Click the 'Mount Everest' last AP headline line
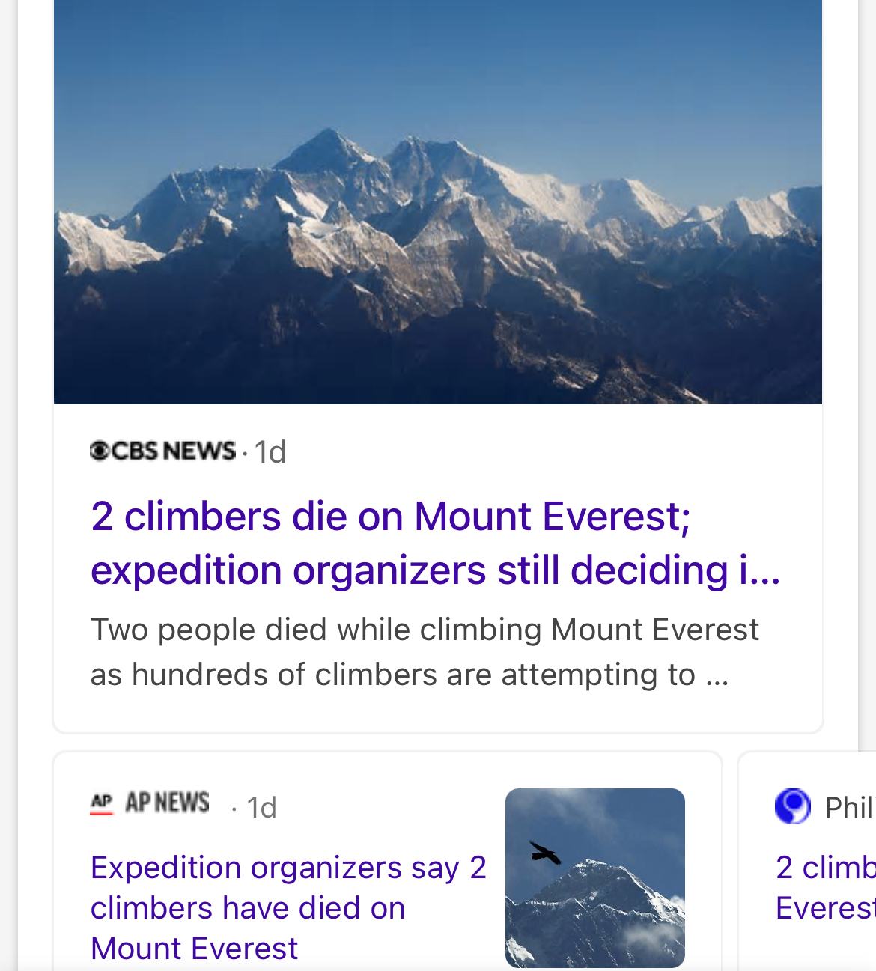Image resolution: width=876 pixels, height=971 pixels. (194, 949)
